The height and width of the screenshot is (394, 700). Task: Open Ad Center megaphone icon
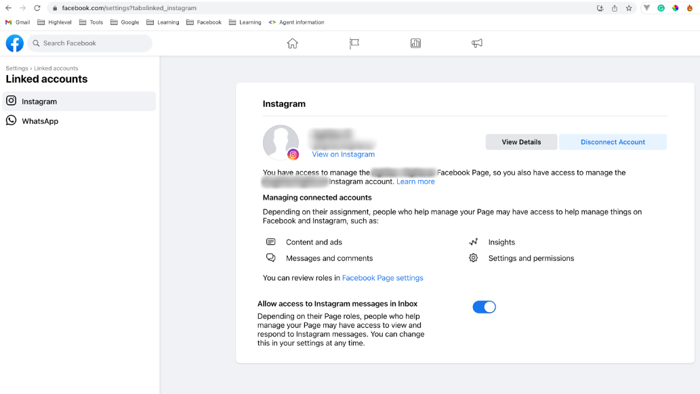477,43
